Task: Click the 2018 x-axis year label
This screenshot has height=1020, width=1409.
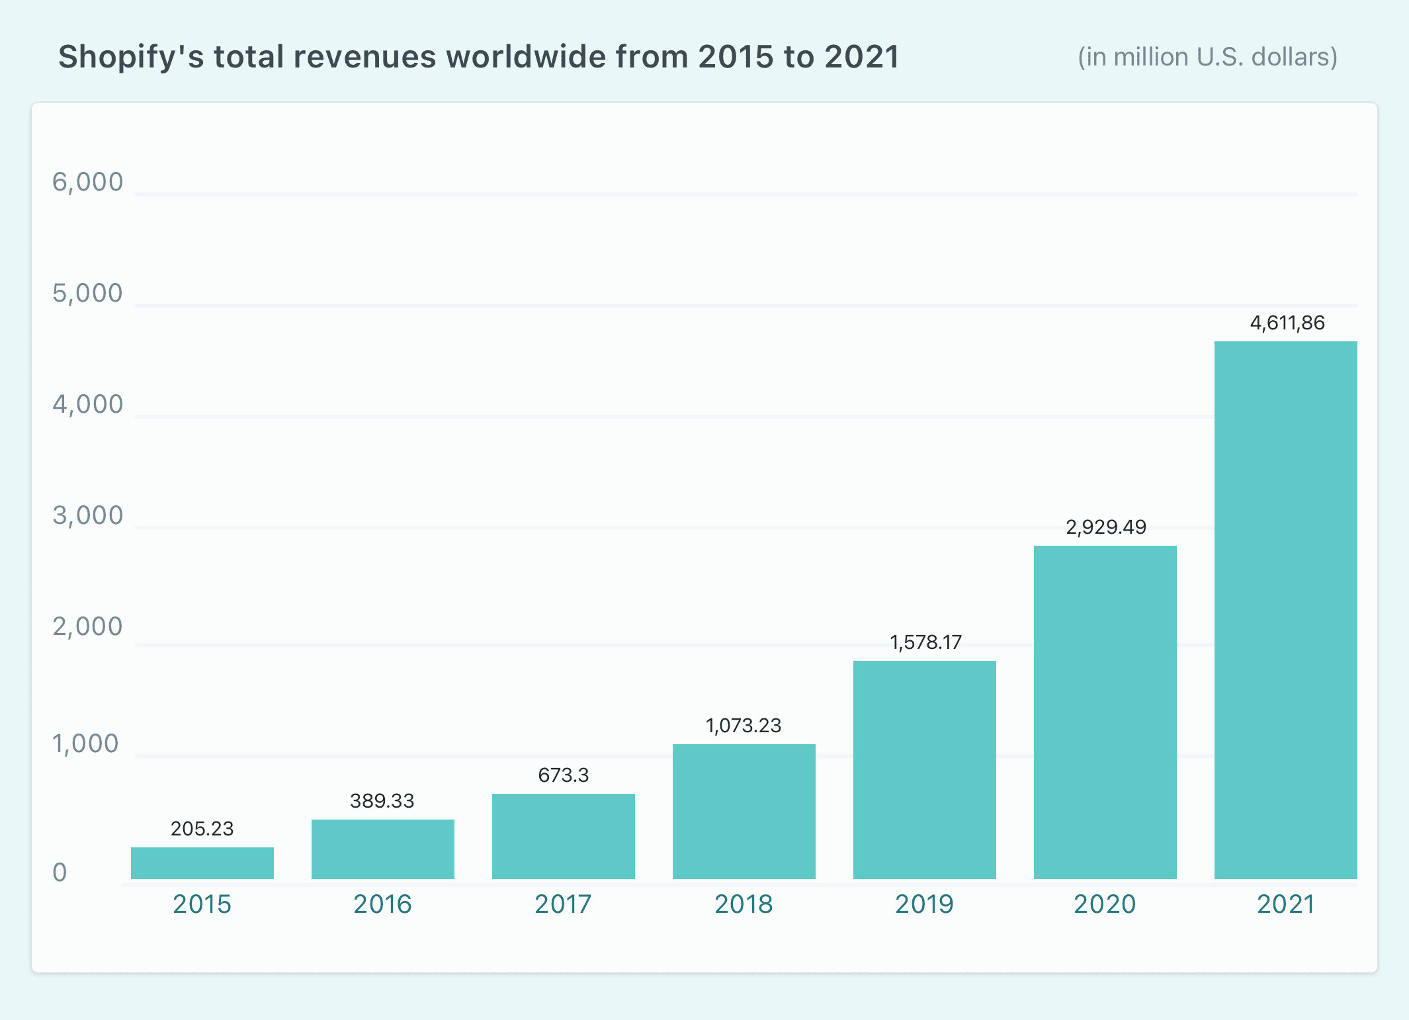Action: [x=744, y=904]
